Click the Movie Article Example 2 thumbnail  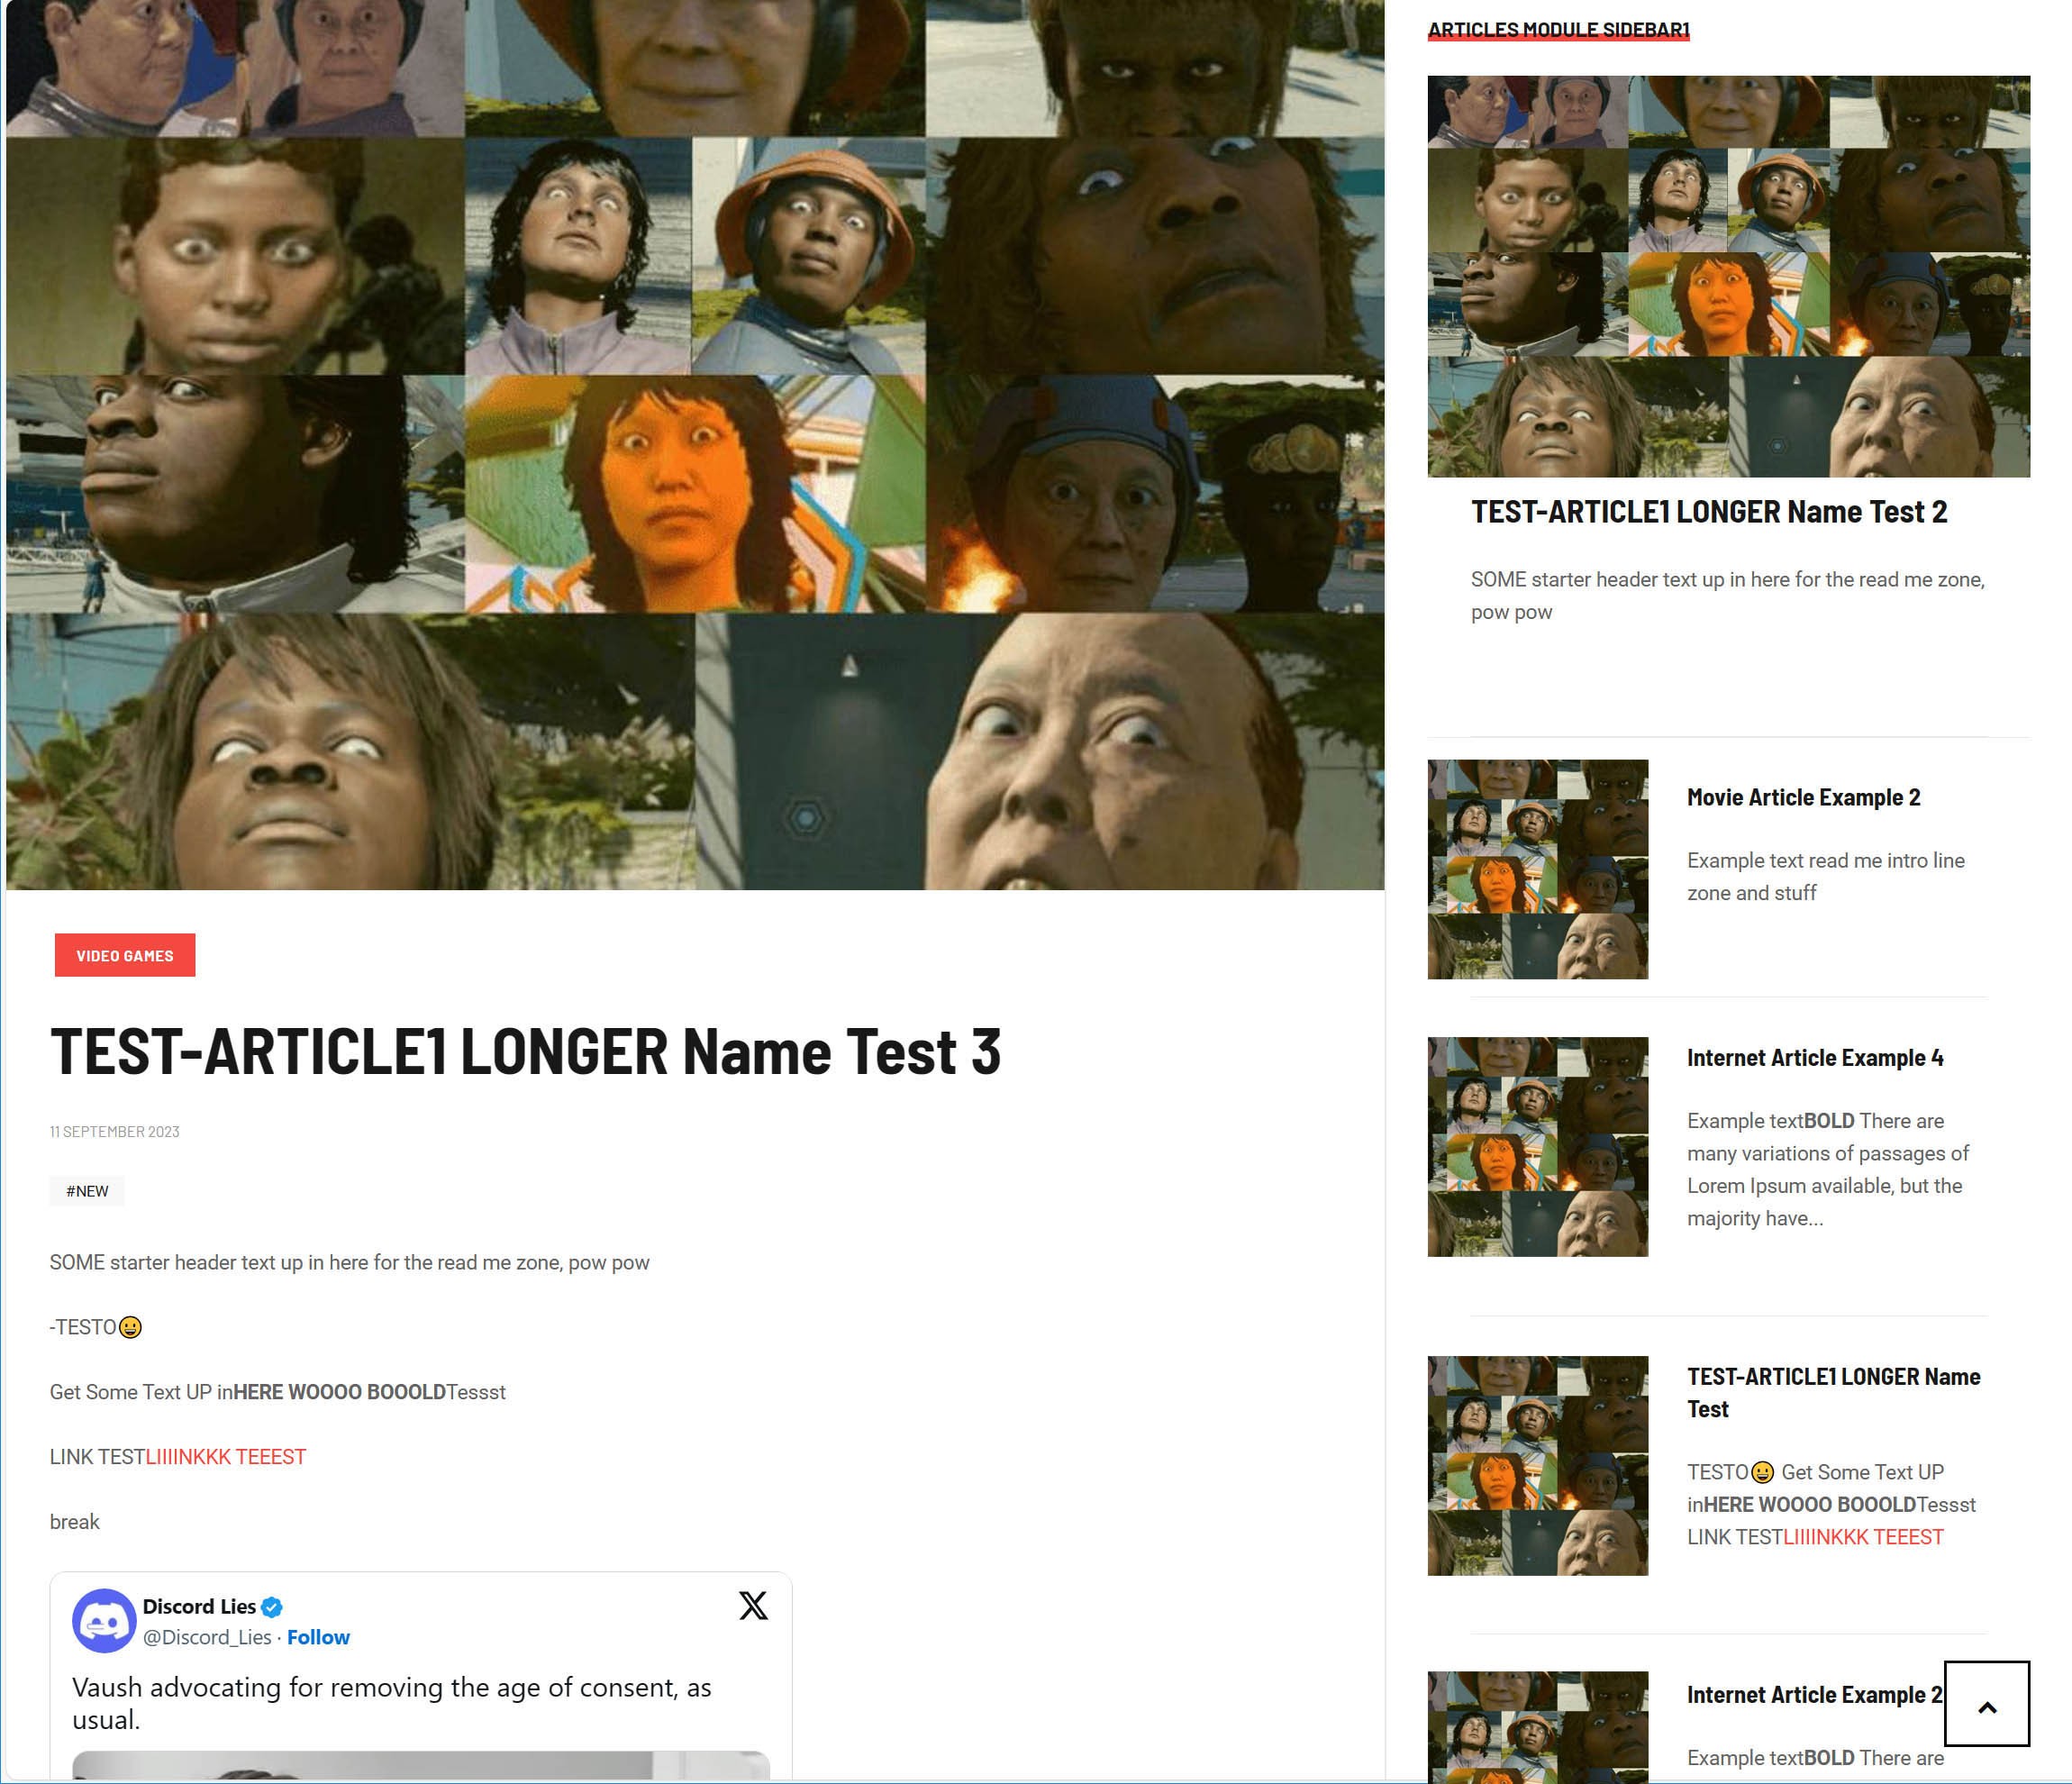1537,869
